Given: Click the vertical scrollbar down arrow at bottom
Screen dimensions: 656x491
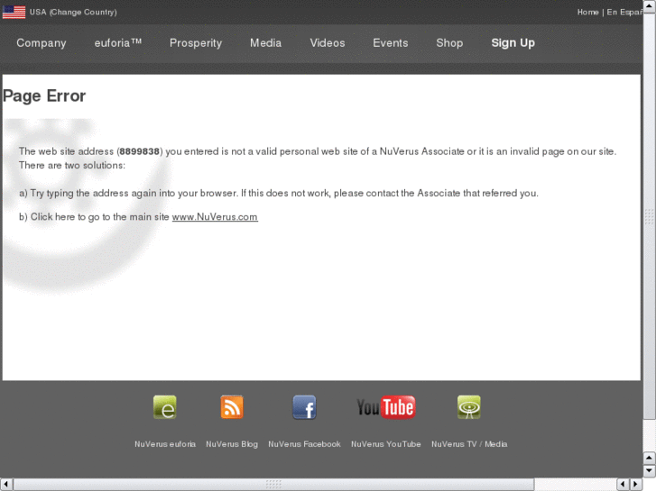Looking at the screenshot, I should point(650,471).
